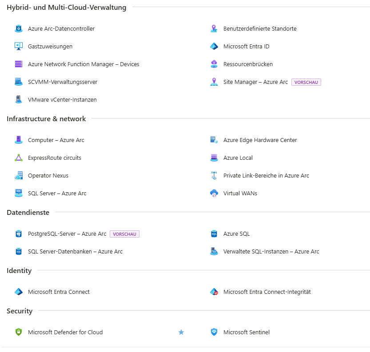
Task: Select the Microsoft Entra ID icon
Action: pyautogui.click(x=214, y=46)
